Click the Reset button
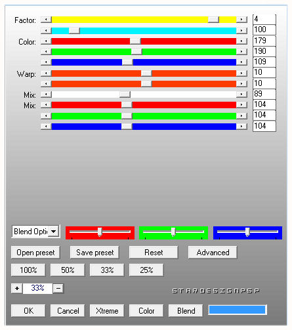 [154, 253]
